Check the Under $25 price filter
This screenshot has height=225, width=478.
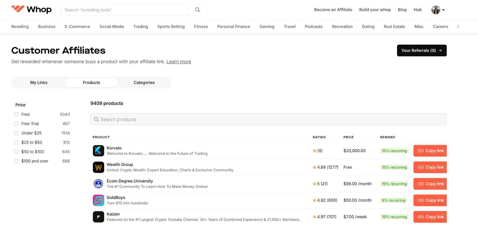click(x=16, y=133)
